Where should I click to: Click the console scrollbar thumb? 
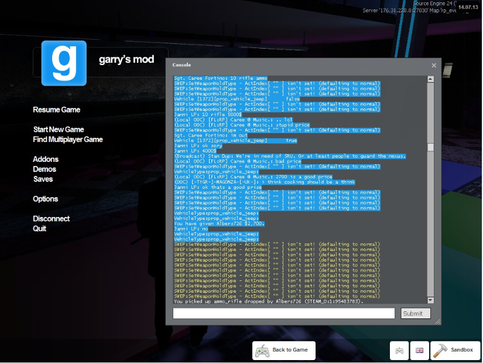[430, 147]
